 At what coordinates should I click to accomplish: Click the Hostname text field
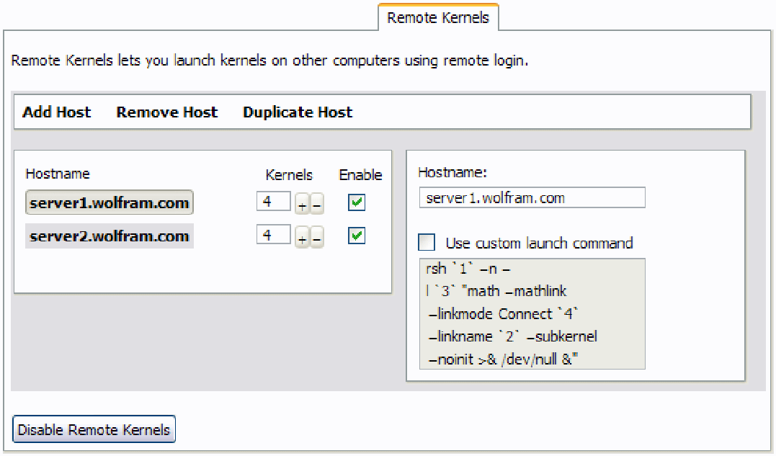(x=532, y=198)
